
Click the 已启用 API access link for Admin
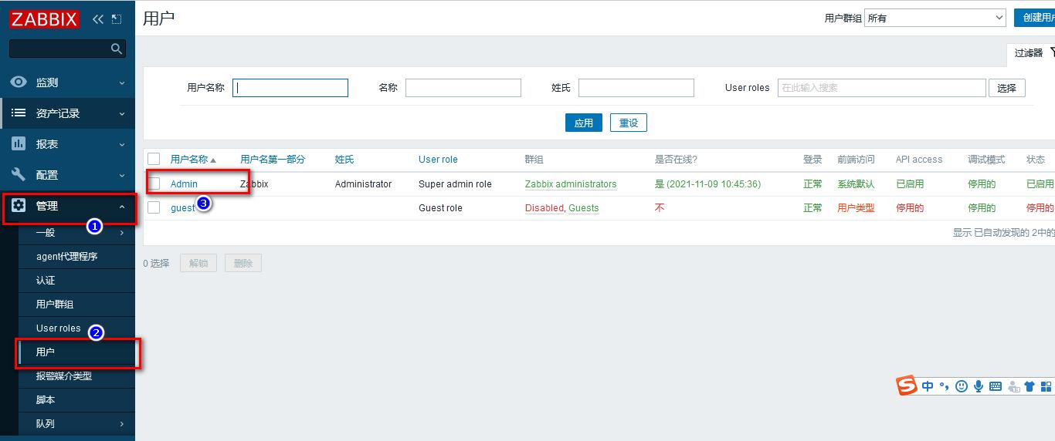click(x=910, y=184)
